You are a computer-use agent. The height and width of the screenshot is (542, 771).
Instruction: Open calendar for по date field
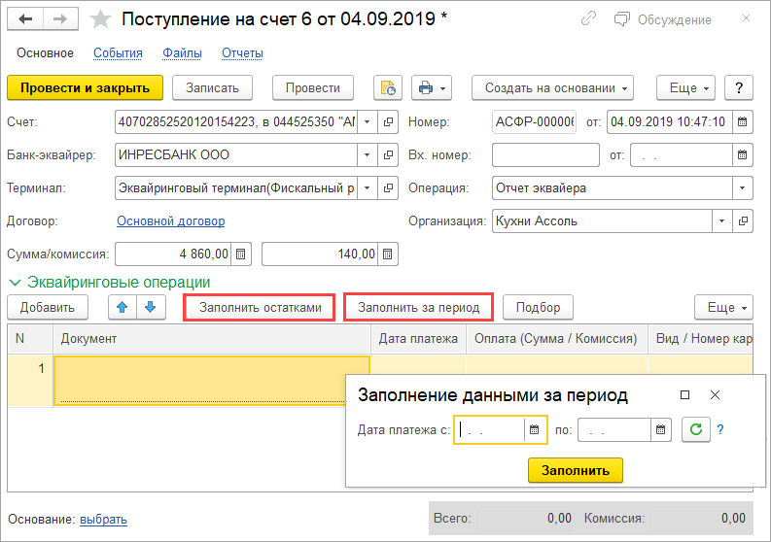tap(660, 430)
